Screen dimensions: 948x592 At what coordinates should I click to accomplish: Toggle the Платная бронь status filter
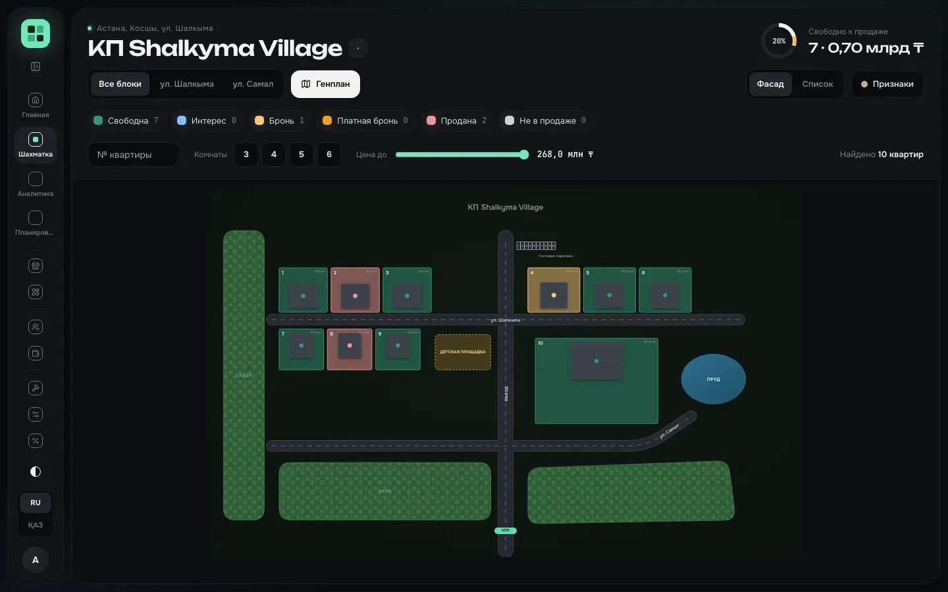click(x=365, y=120)
